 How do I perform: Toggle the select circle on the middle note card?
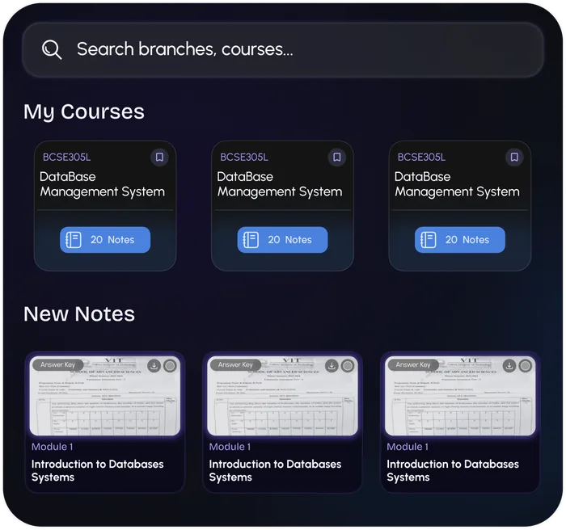click(x=348, y=366)
